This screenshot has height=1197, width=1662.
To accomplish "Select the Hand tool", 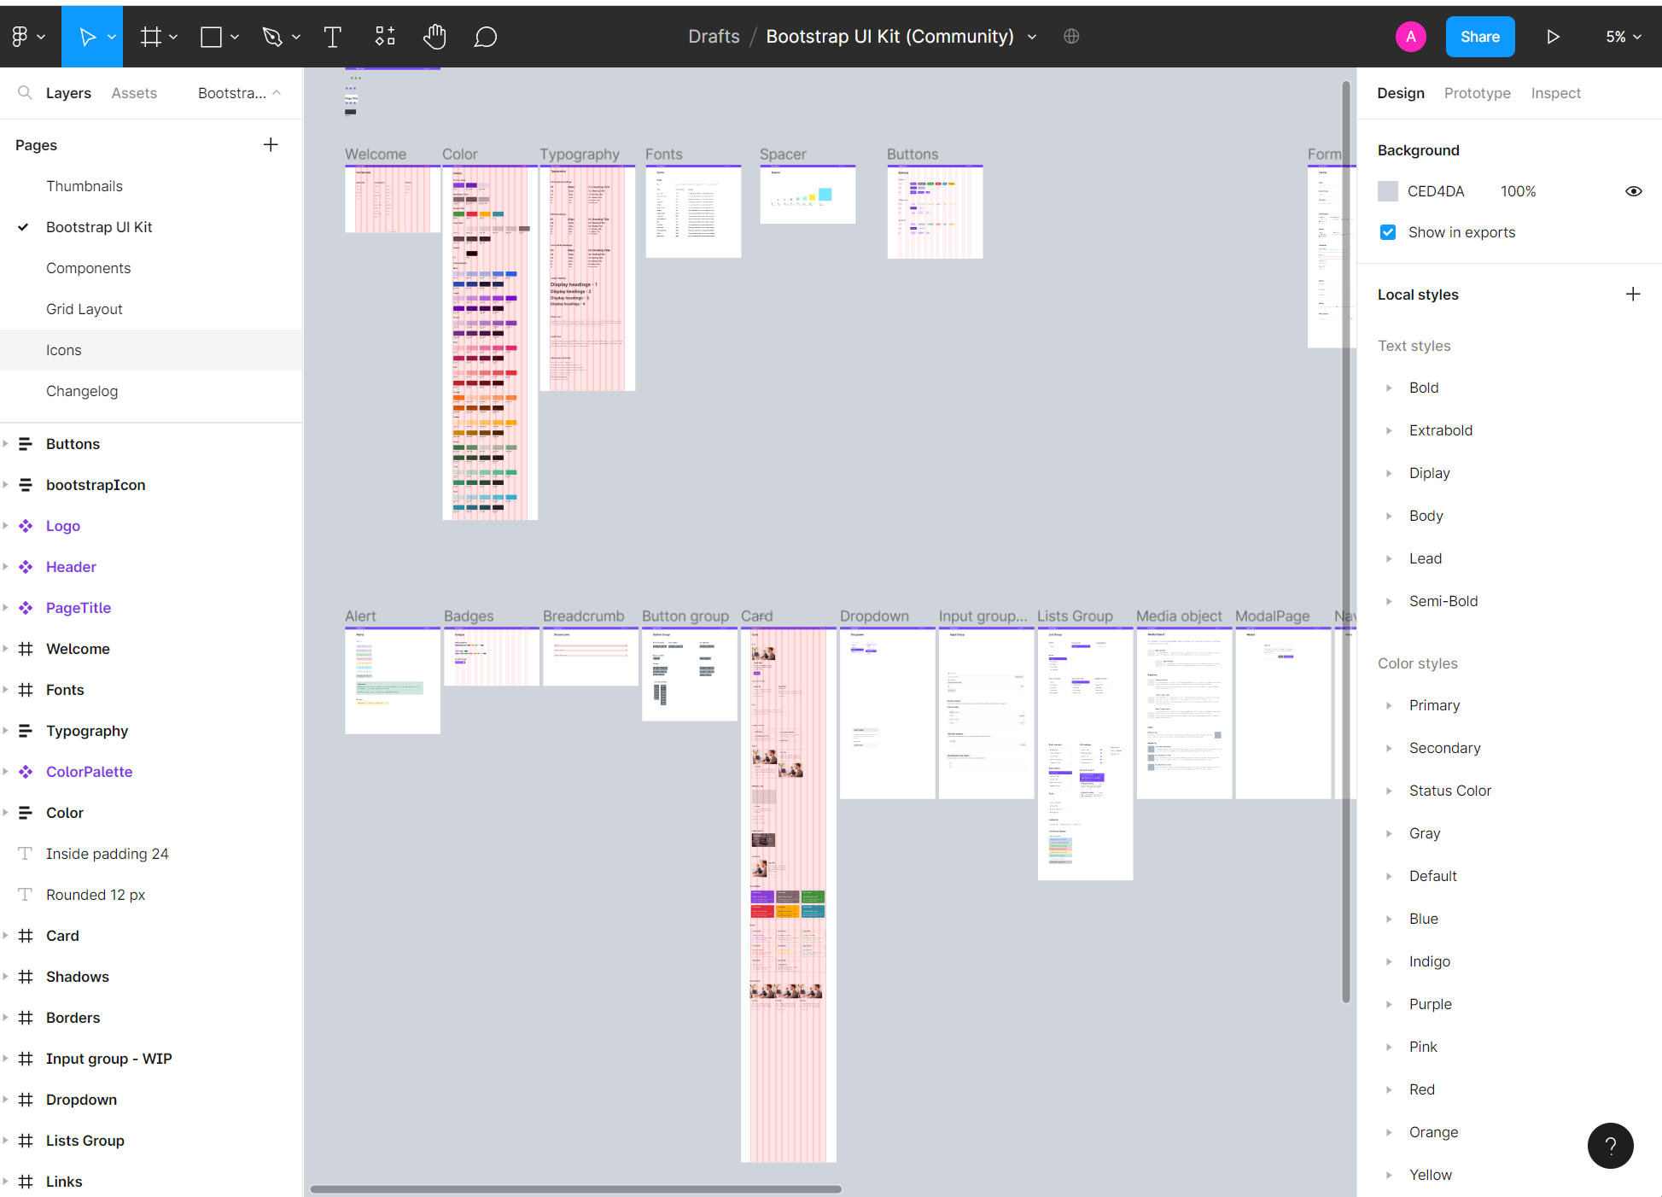I will pos(434,37).
